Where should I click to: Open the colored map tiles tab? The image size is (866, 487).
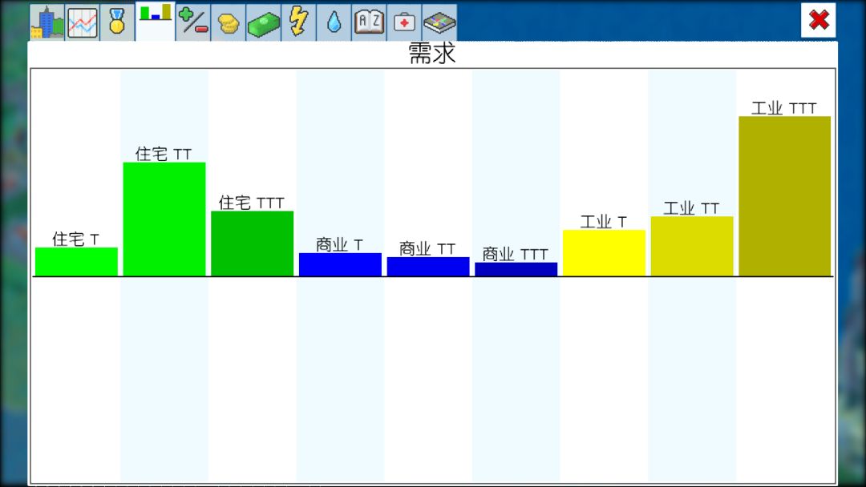pos(439,22)
